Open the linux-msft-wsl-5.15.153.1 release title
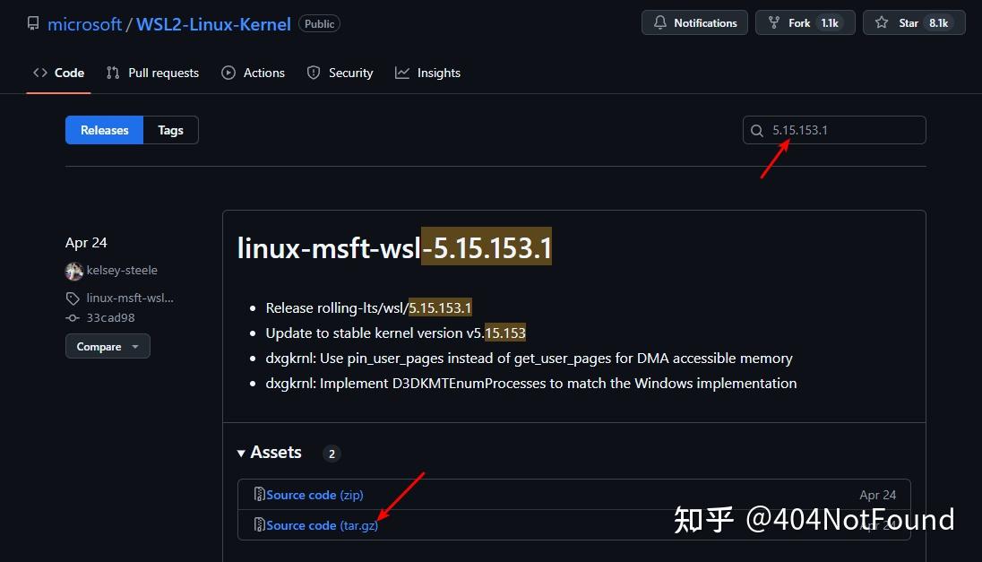This screenshot has width=982, height=562. coord(394,246)
